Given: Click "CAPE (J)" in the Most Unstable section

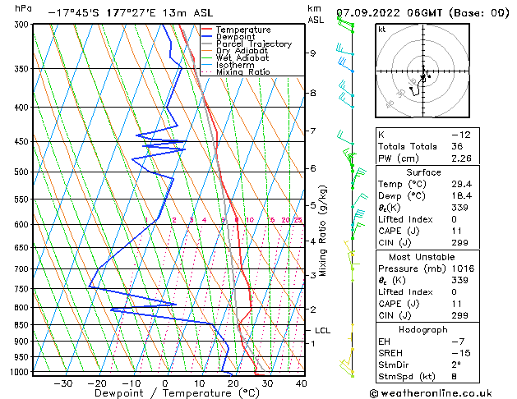Looking at the screenshot, I should pyautogui.click(x=399, y=304).
